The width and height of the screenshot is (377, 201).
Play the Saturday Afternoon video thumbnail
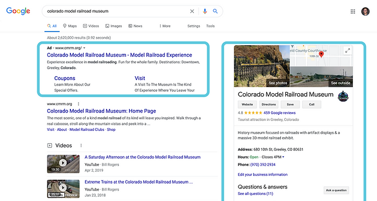(x=63, y=164)
